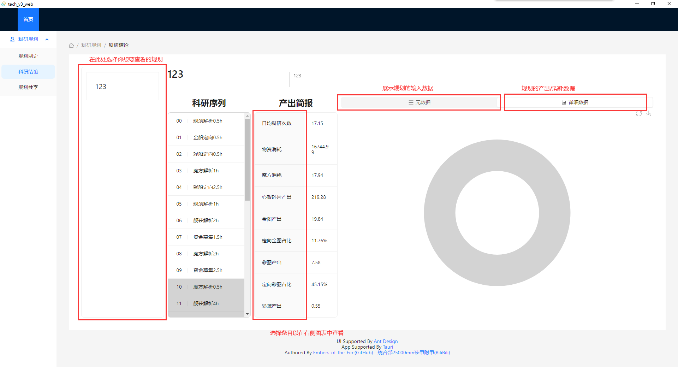This screenshot has width=678, height=367.
Task: Click the 219.28 value cell
Action: pyautogui.click(x=321, y=197)
